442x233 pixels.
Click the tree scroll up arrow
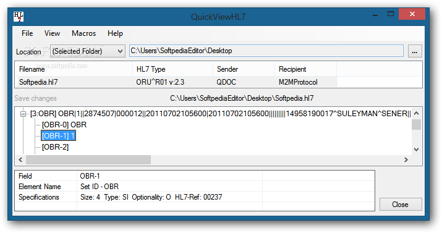pos(417,113)
